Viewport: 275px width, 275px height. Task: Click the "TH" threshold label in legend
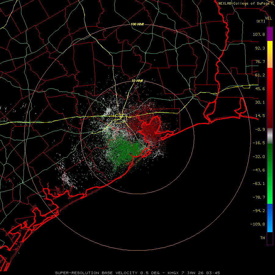[262, 238]
